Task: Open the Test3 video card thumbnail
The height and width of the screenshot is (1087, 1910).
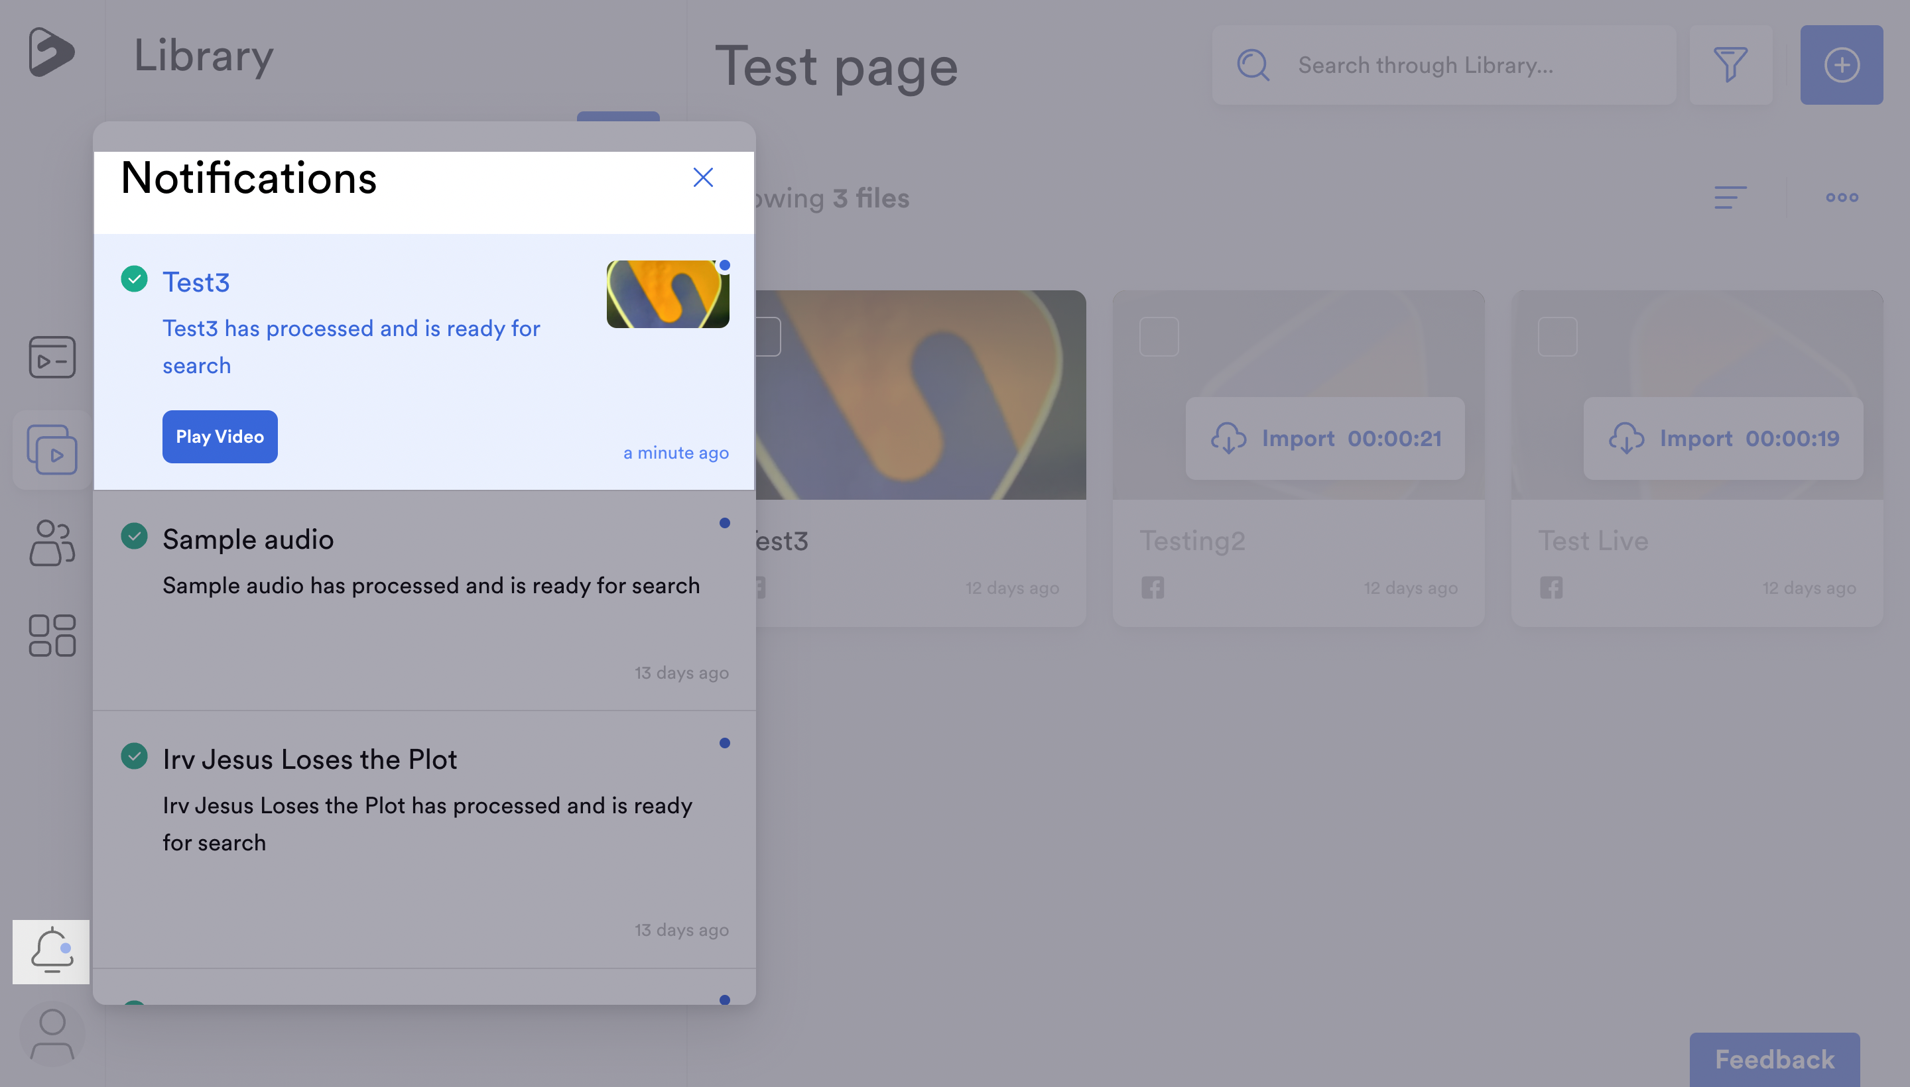Action: 921,395
